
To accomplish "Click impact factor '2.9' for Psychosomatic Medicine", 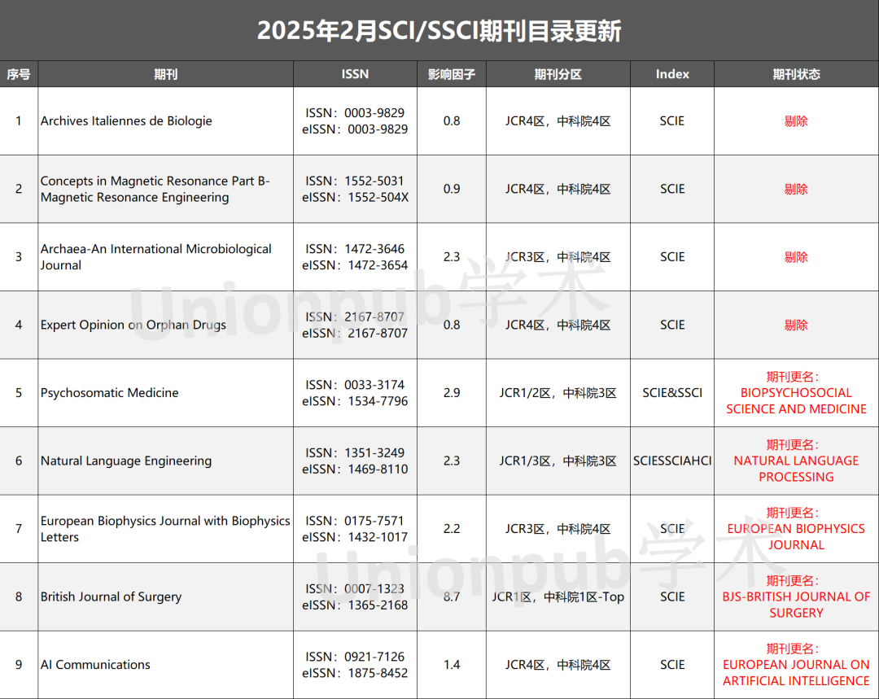I will (x=451, y=393).
